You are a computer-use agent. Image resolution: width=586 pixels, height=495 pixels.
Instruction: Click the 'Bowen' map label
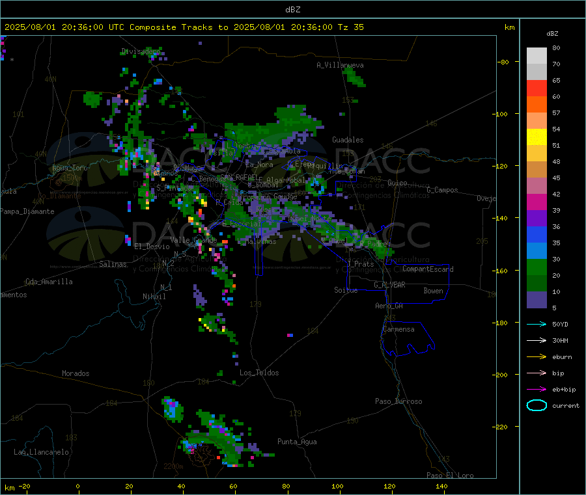tap(433, 291)
